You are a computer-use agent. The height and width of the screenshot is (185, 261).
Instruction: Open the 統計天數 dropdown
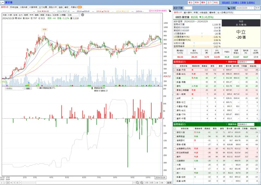click(188, 8)
